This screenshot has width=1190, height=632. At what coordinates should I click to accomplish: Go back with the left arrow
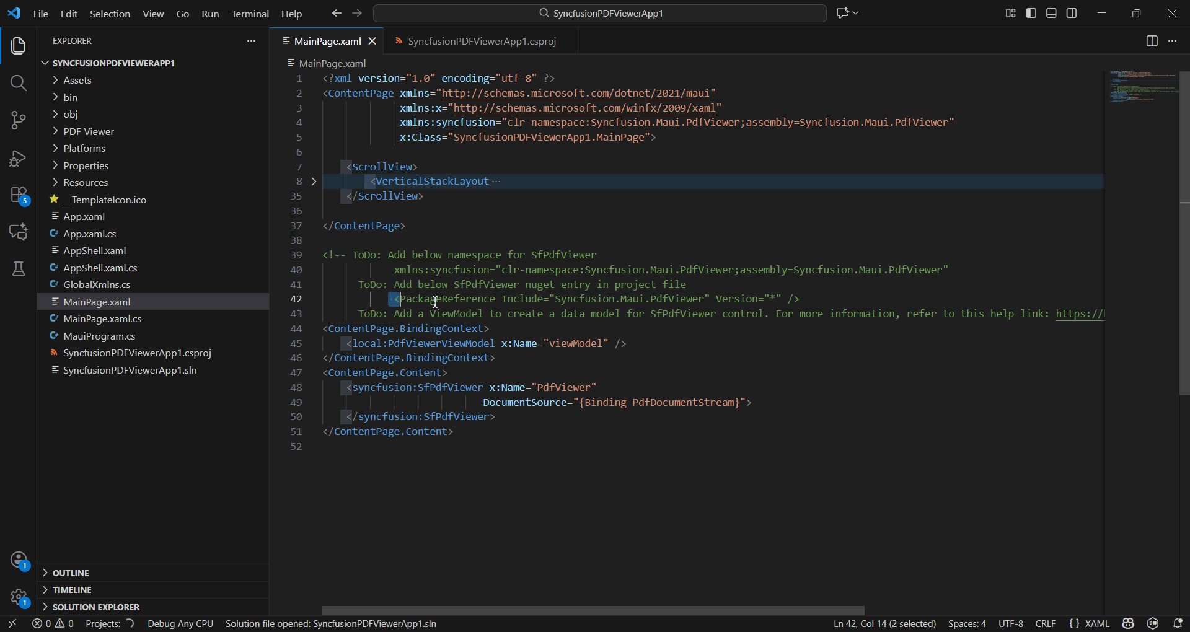337,13
